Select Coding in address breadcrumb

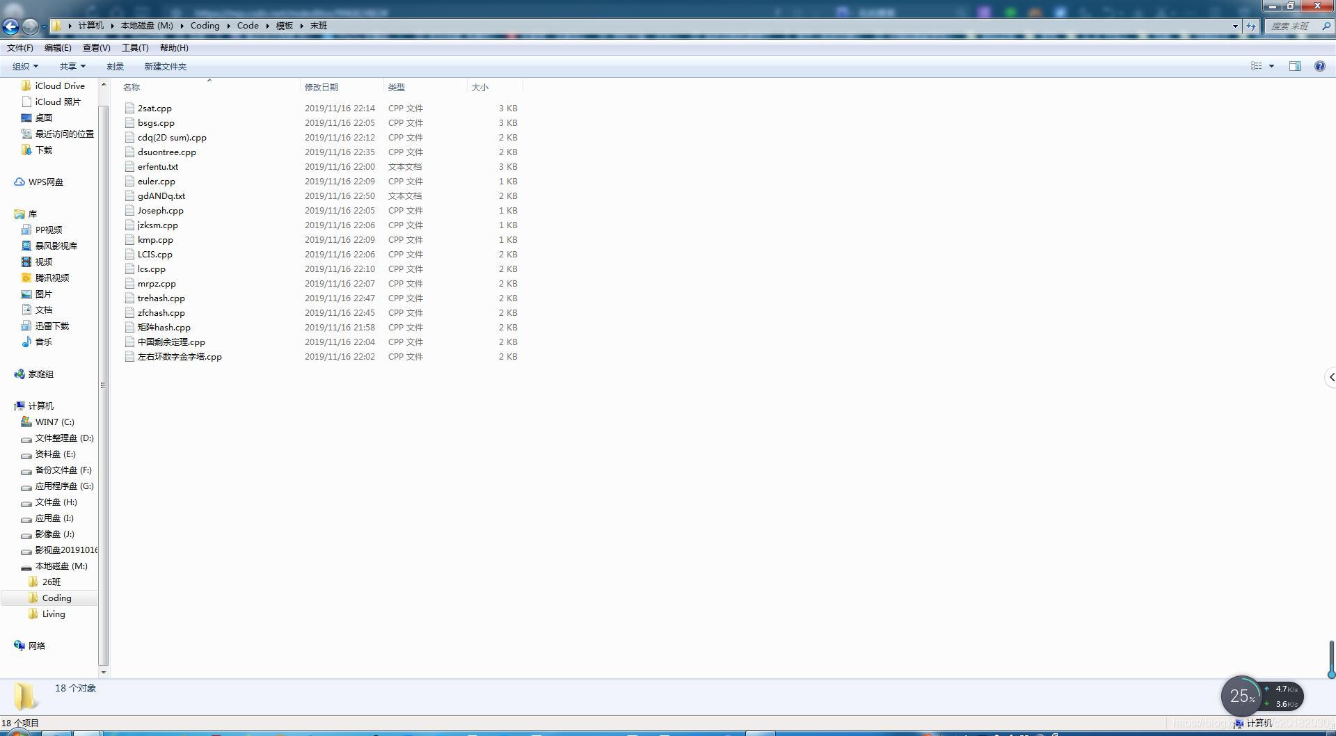(x=205, y=25)
